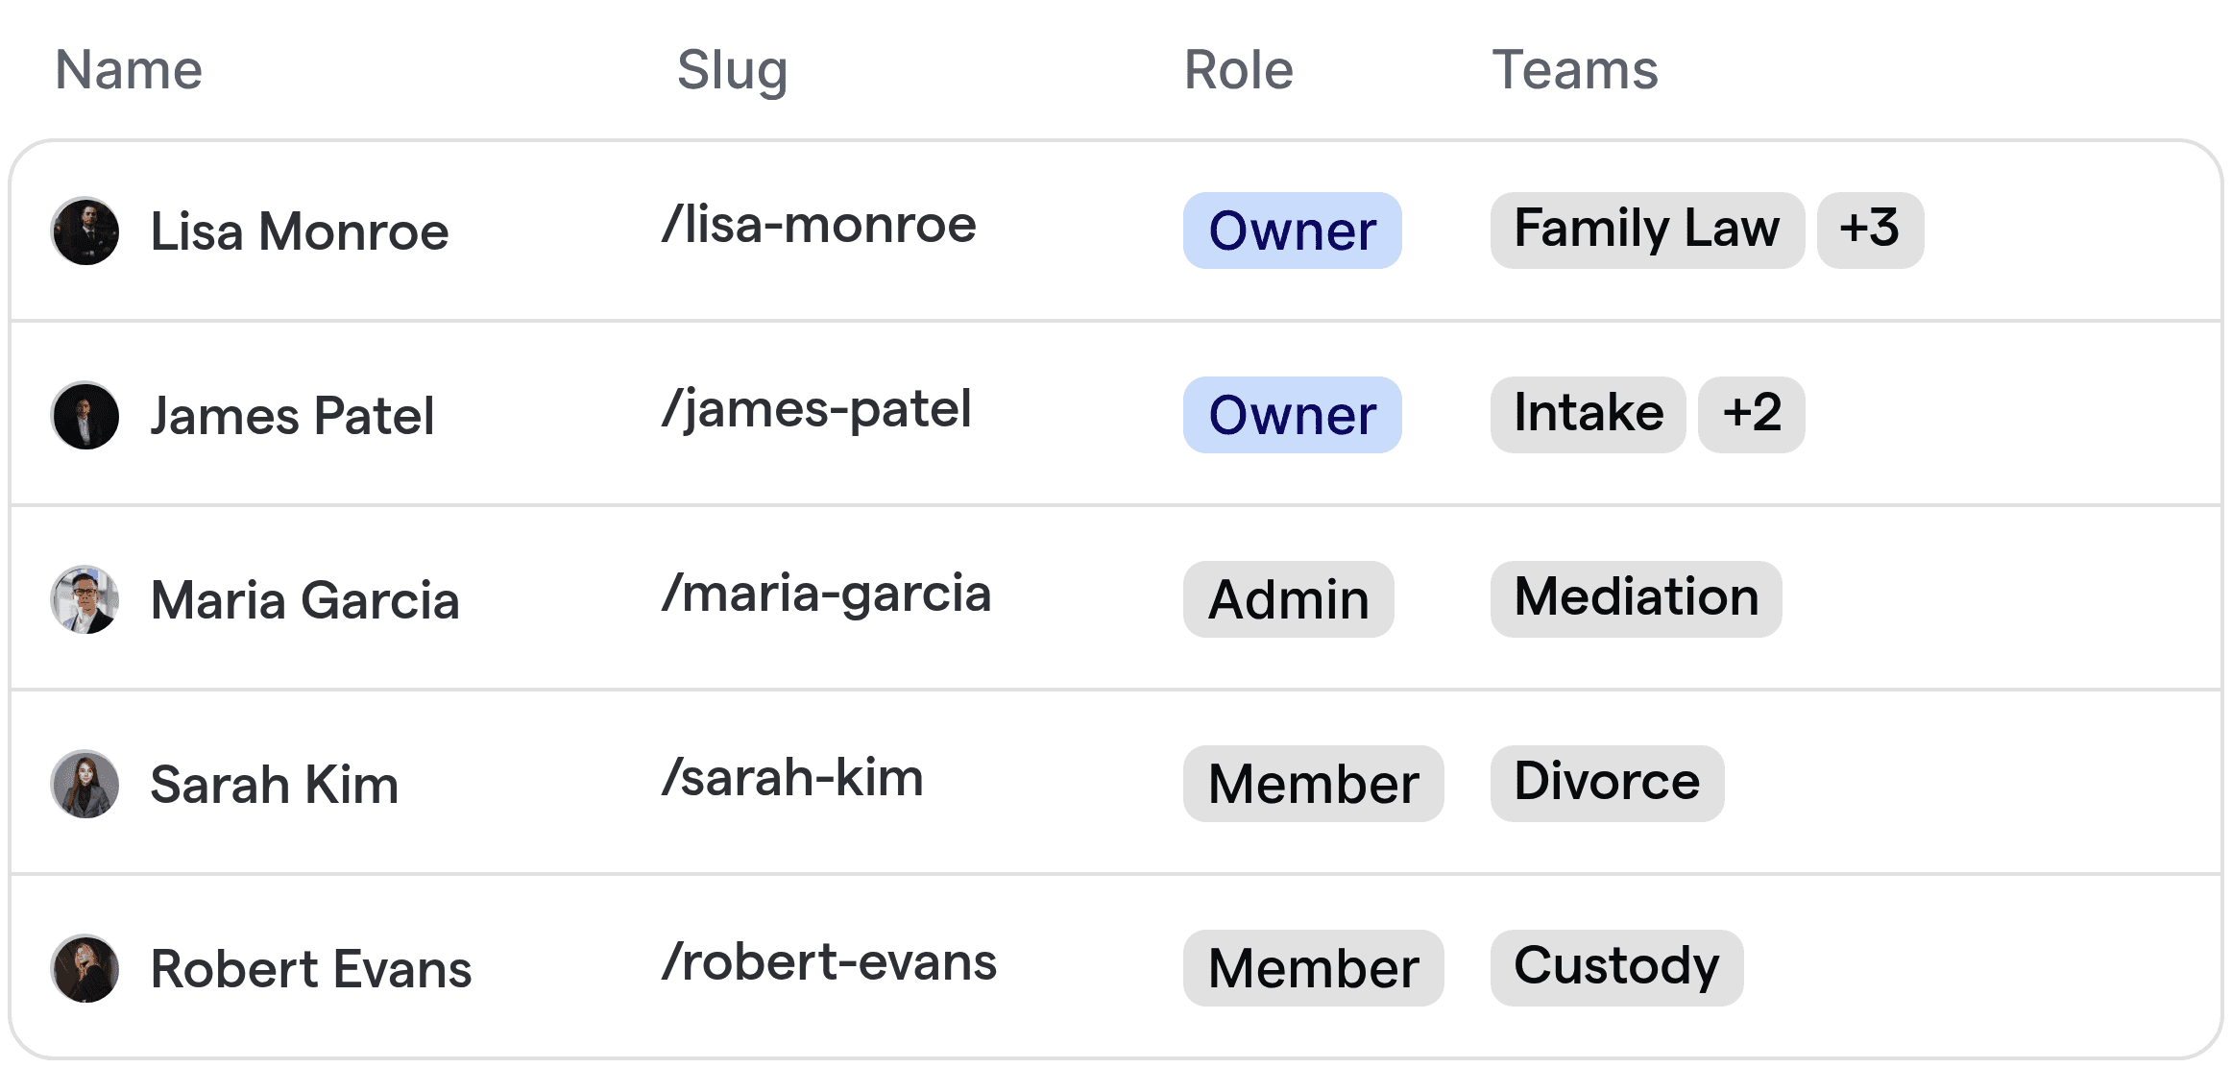Screen dimensions: 2232x1068
Task: Click the Family Law team badge
Action: pyautogui.click(x=1645, y=230)
